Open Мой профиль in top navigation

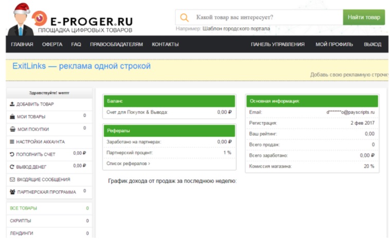(x=334, y=45)
